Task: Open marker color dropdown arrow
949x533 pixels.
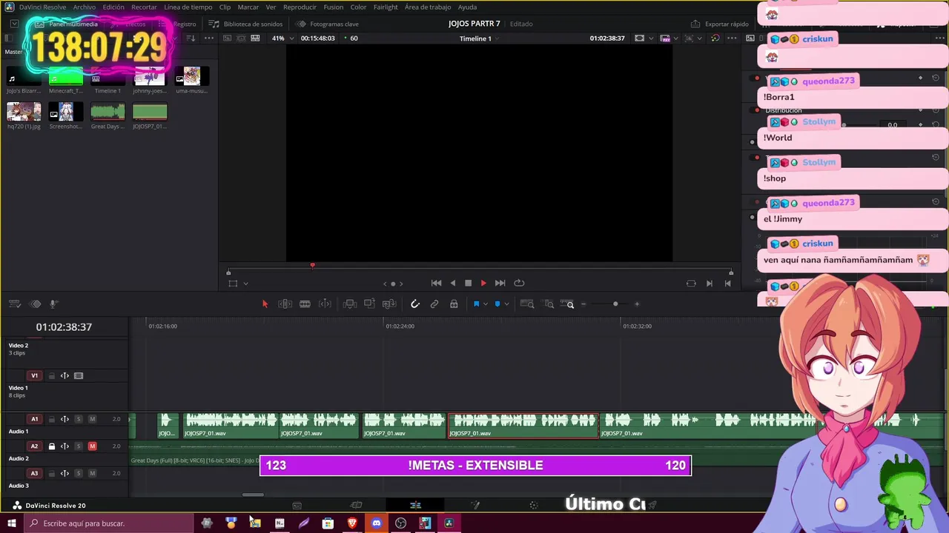Action: [x=506, y=304]
